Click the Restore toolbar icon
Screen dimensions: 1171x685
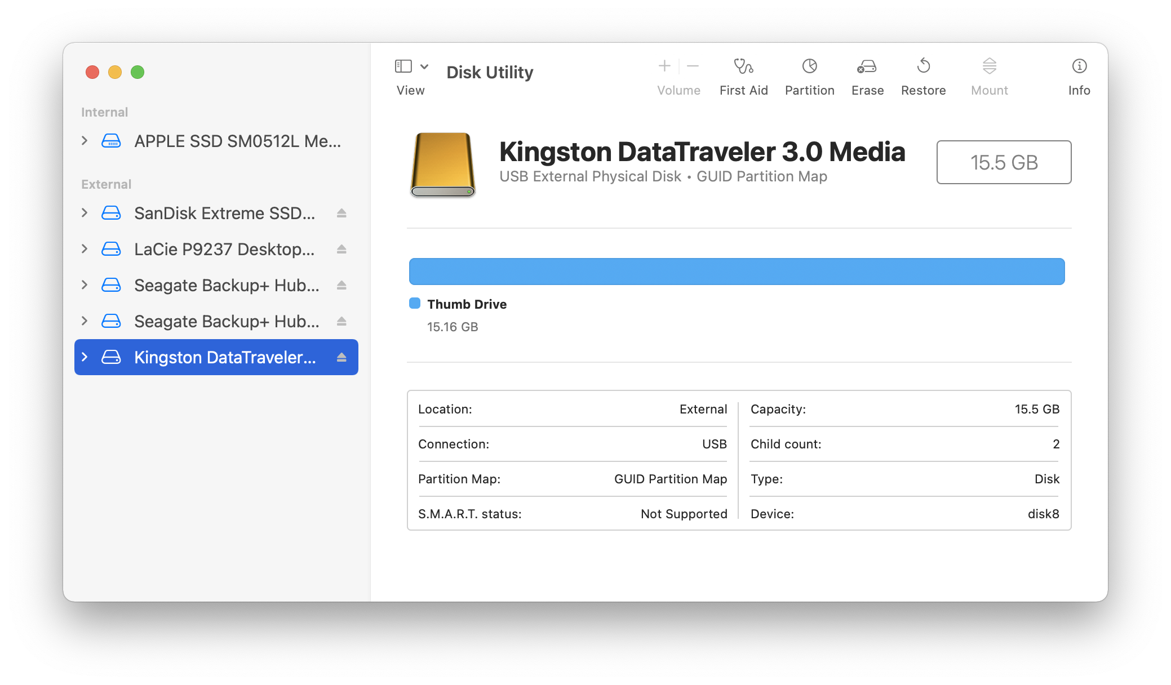[x=923, y=66]
